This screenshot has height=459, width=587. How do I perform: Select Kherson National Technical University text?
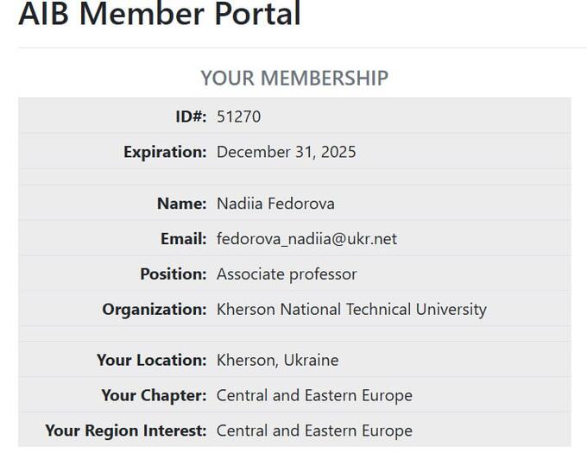coord(351,309)
